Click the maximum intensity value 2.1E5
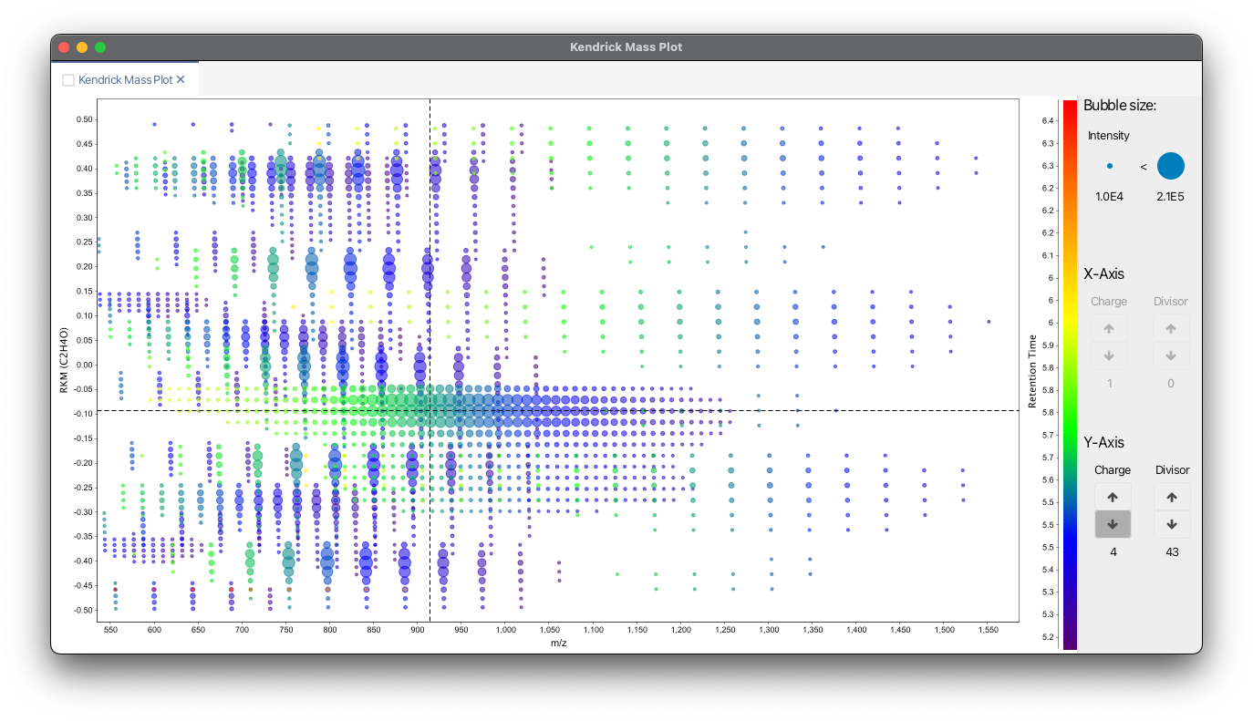The height and width of the screenshot is (721, 1253). (x=1170, y=197)
